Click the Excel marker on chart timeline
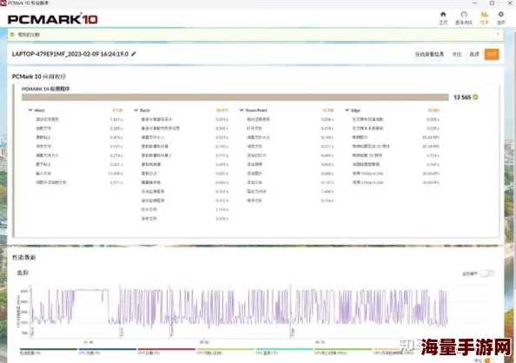 [x=122, y=332]
